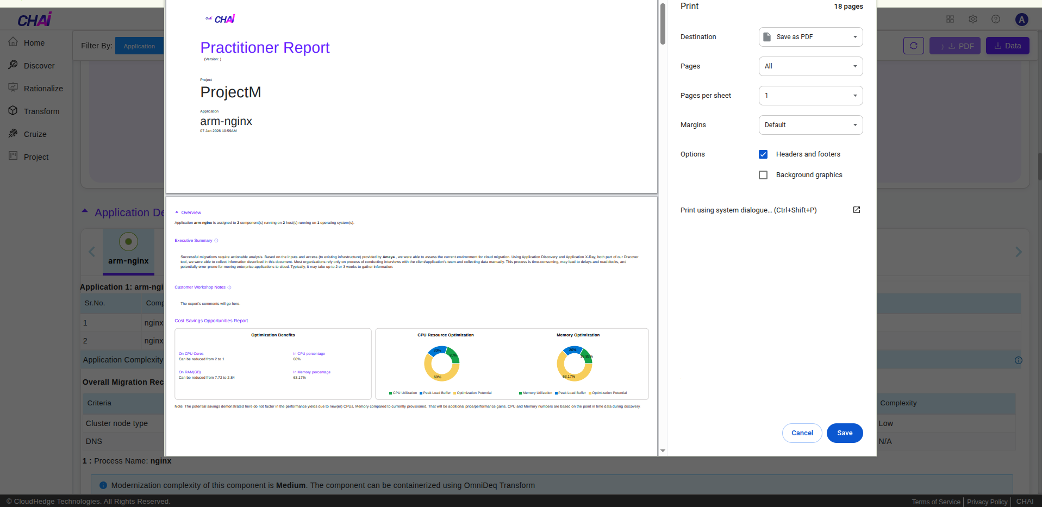Collapse the Application Details section arrow
The image size is (1042, 507).
pyautogui.click(x=85, y=211)
